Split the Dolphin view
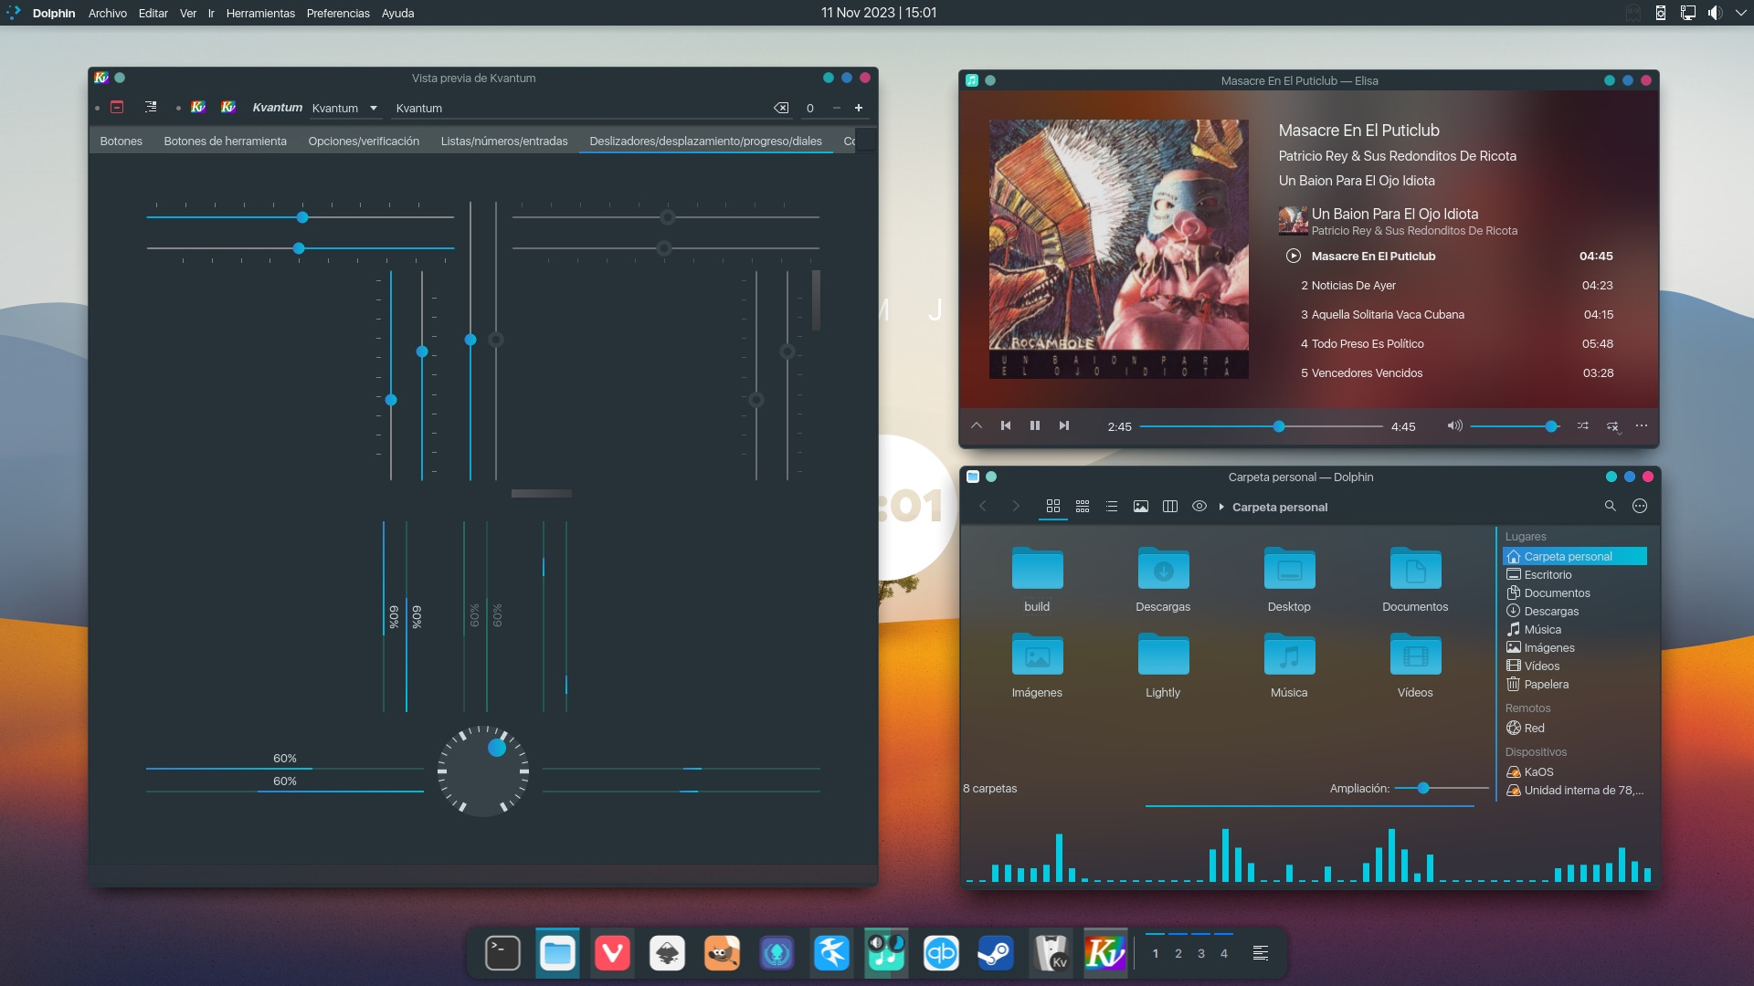Viewport: 1754px width, 986px height. point(1170,506)
